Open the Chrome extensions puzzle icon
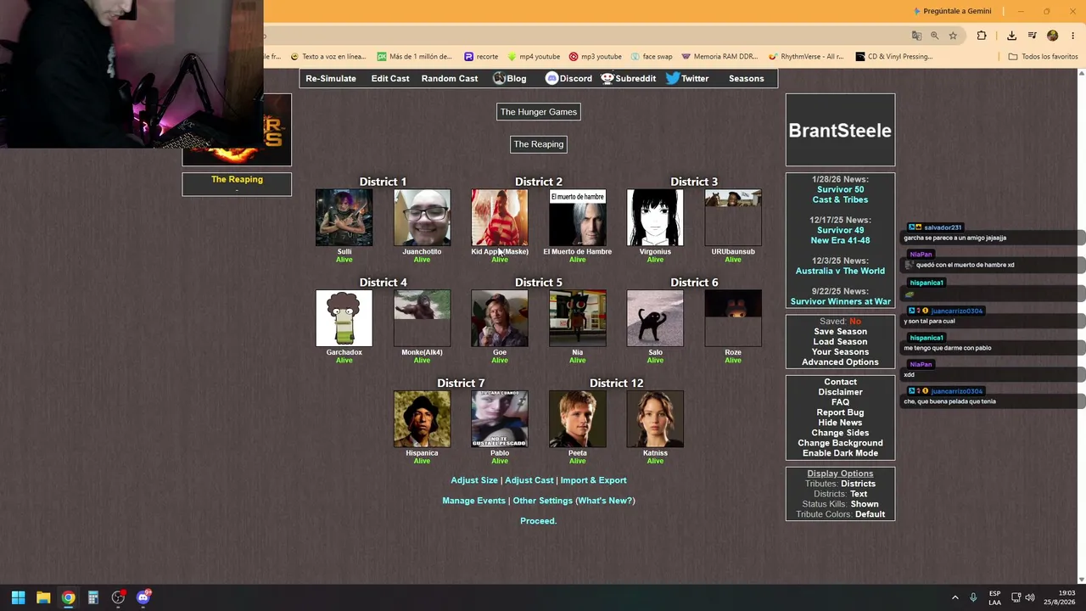 tap(982, 36)
